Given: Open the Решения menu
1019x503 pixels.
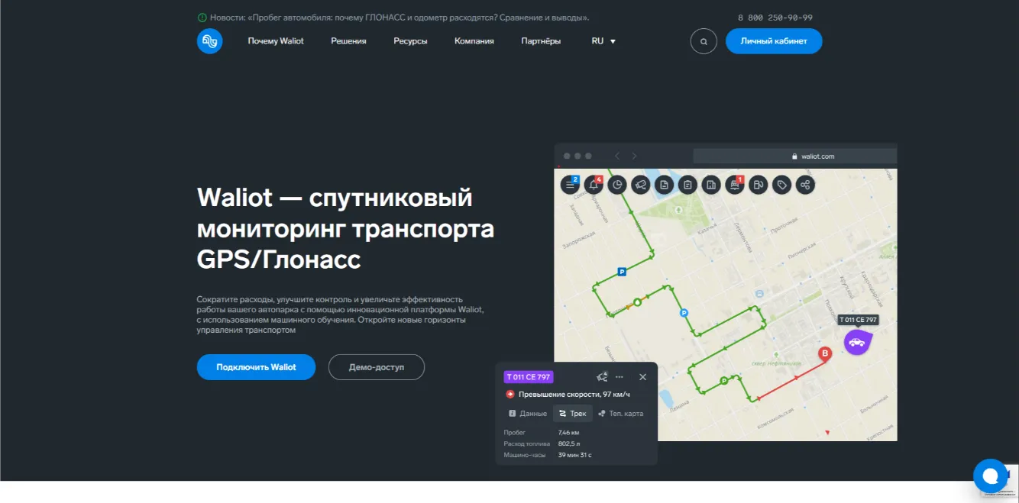Looking at the screenshot, I should pos(348,41).
